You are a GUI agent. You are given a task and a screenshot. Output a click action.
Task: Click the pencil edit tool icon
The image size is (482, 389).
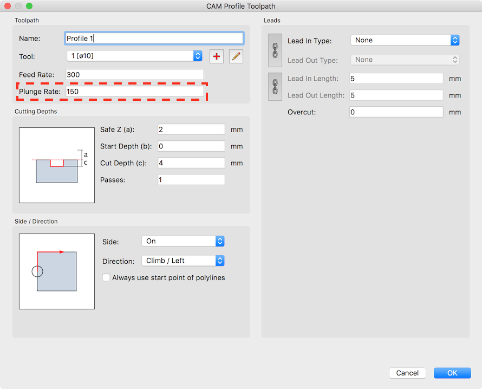point(236,56)
